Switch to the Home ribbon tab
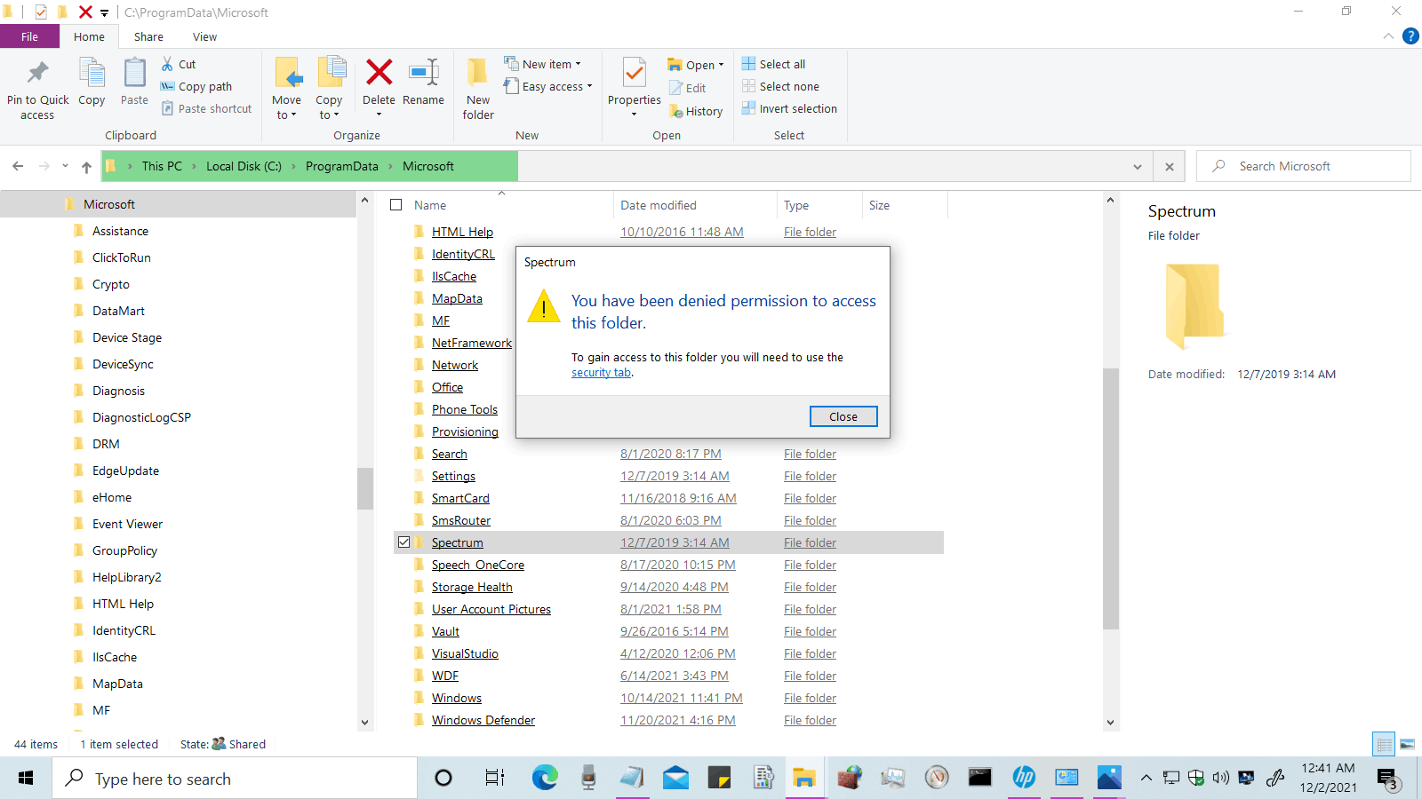 89,36
